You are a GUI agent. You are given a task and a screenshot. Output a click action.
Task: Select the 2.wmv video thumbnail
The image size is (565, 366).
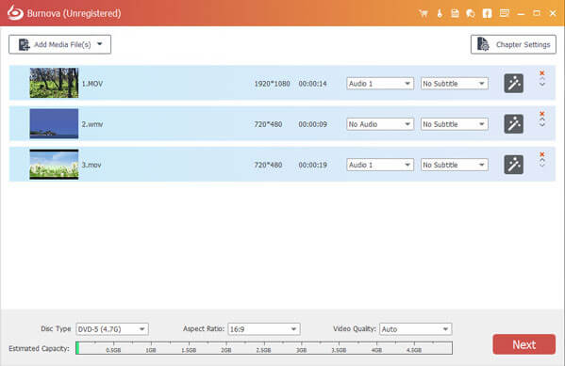tap(54, 123)
